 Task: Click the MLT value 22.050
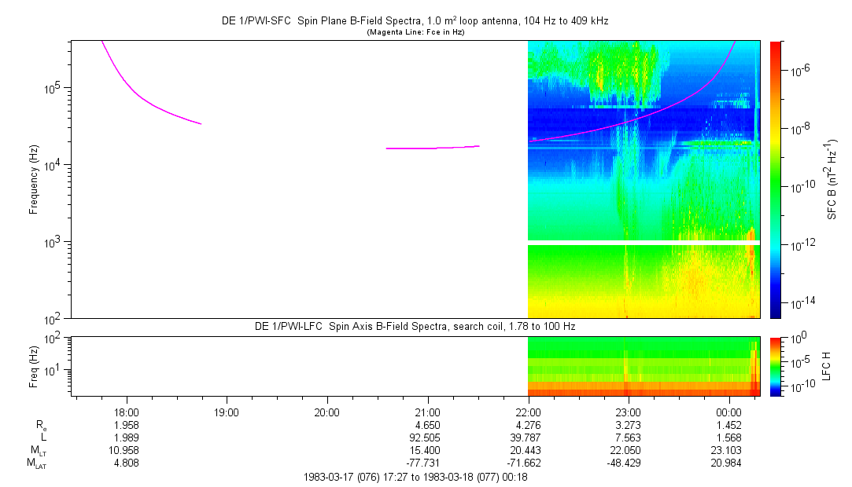pyautogui.click(x=628, y=449)
